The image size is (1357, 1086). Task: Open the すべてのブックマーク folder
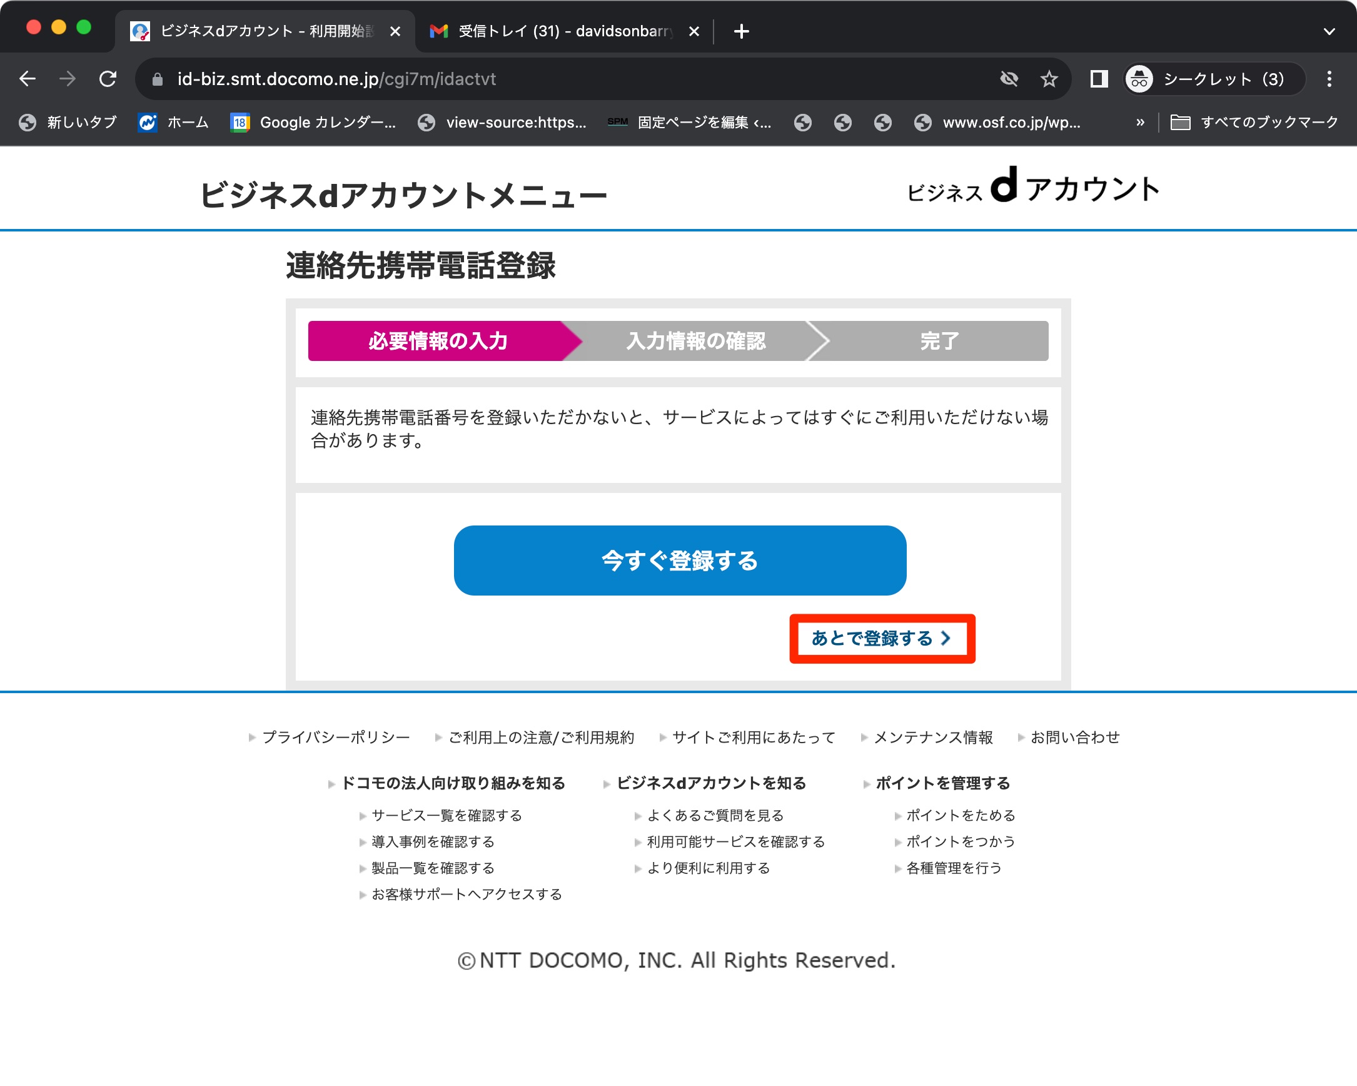tap(1254, 122)
